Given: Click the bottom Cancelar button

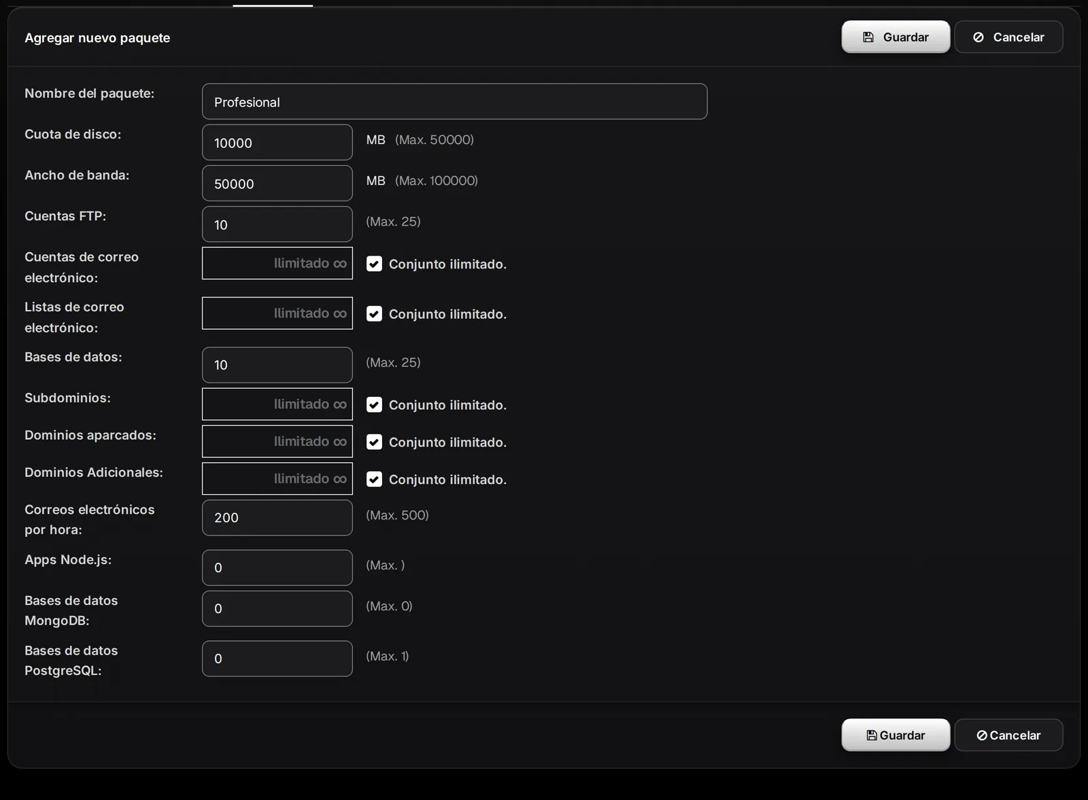Looking at the screenshot, I should [1008, 735].
